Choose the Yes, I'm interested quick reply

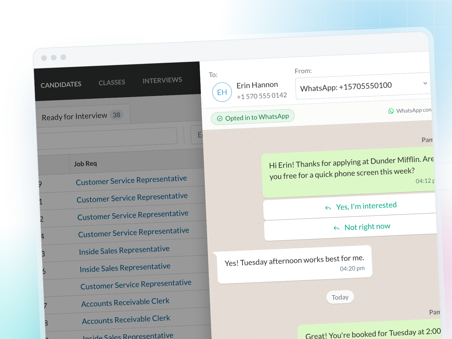point(350,207)
